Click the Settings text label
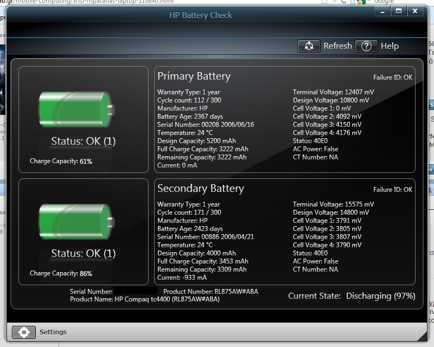 (x=53, y=332)
